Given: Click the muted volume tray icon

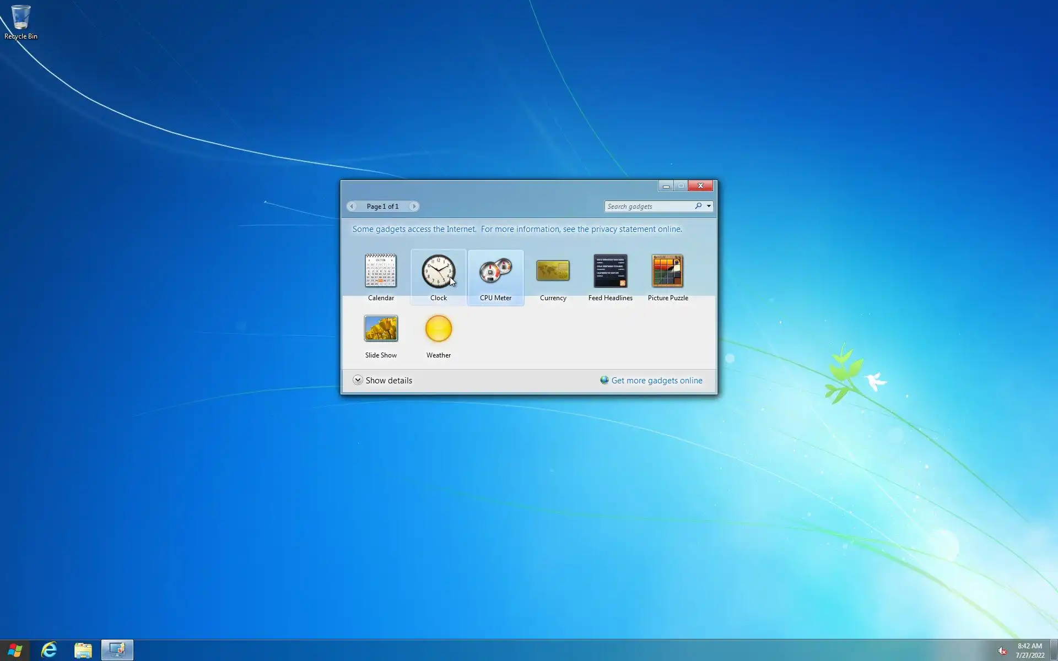Looking at the screenshot, I should click(1002, 651).
